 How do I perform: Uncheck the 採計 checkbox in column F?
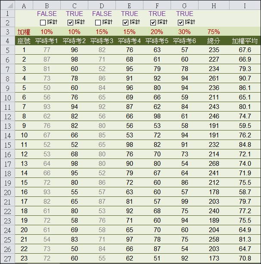click(153, 22)
